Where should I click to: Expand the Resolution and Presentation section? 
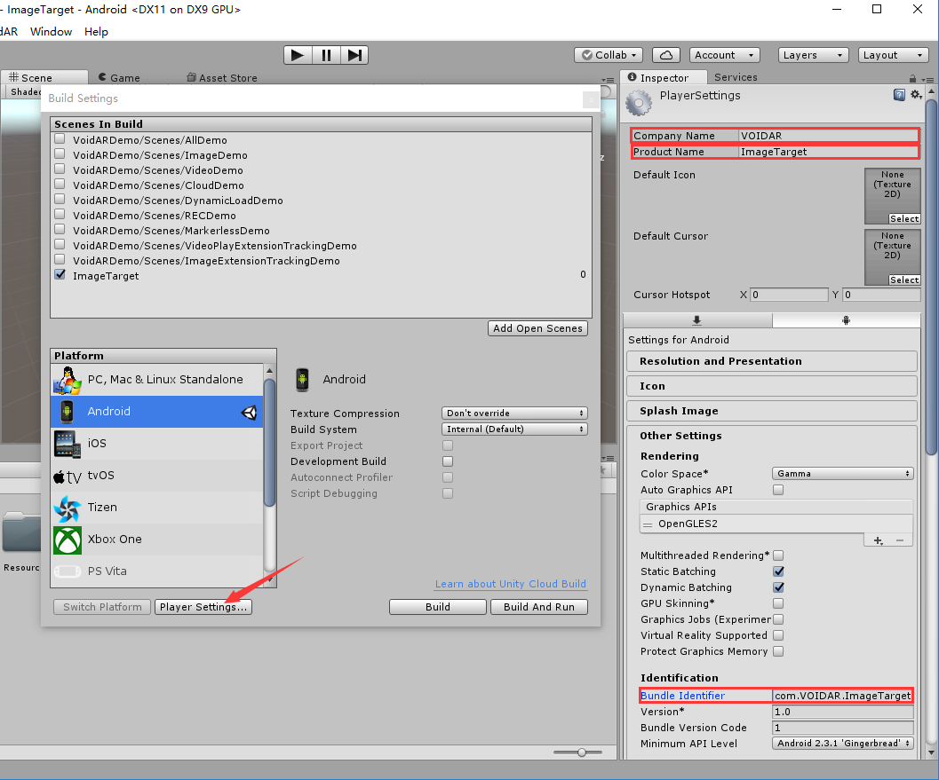coord(771,361)
